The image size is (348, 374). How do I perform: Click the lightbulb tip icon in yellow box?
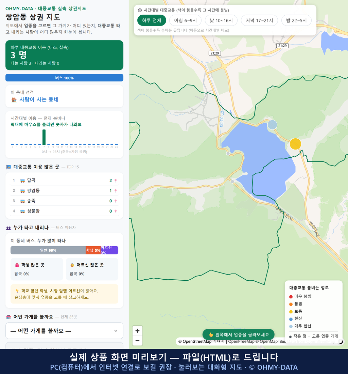[x=17, y=291]
